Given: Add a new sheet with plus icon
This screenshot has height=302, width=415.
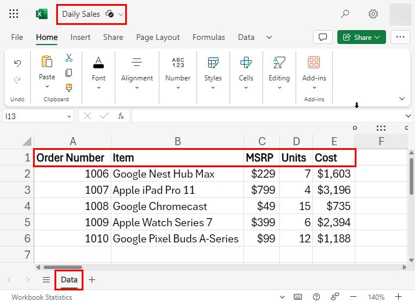Looking at the screenshot, I should click(x=92, y=280).
